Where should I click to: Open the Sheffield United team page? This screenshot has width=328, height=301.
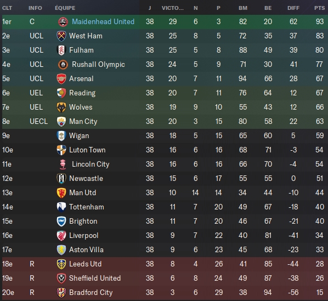(x=95, y=278)
